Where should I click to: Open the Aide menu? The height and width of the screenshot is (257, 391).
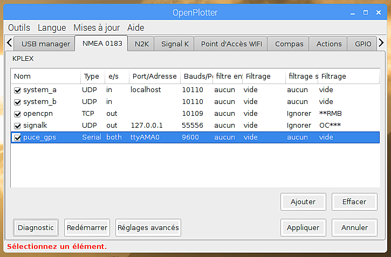[x=136, y=27]
